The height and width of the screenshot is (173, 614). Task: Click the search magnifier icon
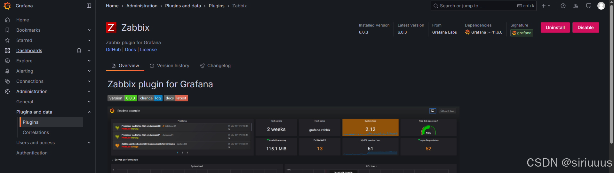click(x=436, y=6)
